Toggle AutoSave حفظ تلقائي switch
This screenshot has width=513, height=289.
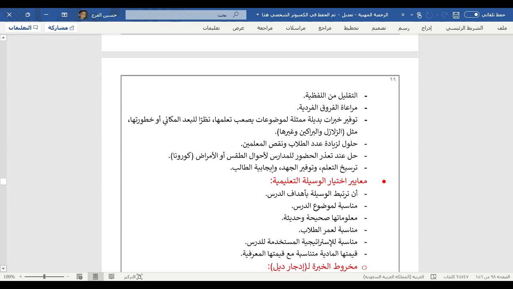click(472, 15)
